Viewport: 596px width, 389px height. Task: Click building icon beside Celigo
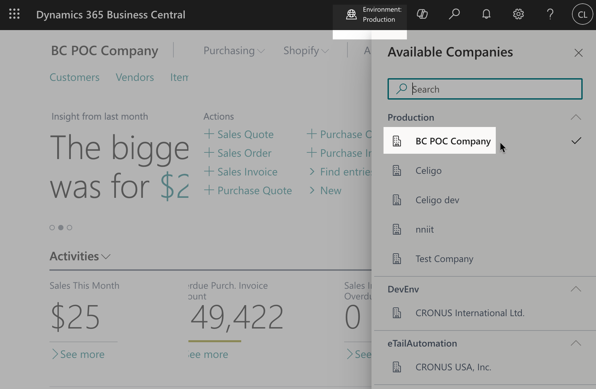397,170
